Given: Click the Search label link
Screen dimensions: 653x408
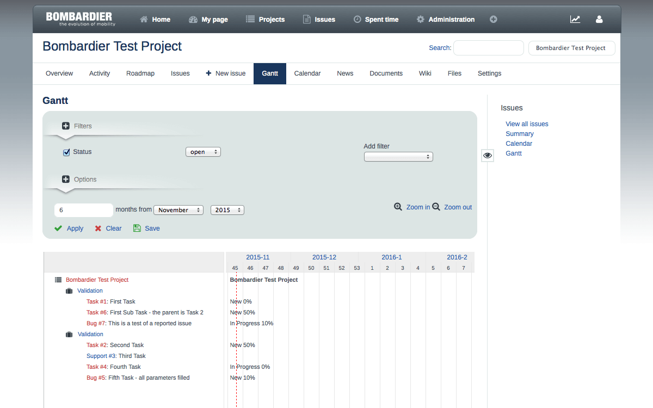Looking at the screenshot, I should pos(440,48).
